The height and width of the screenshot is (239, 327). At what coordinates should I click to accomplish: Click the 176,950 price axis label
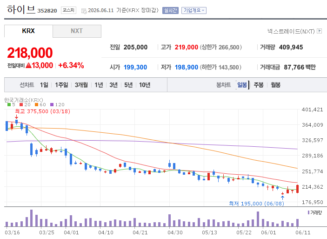coord(313,202)
